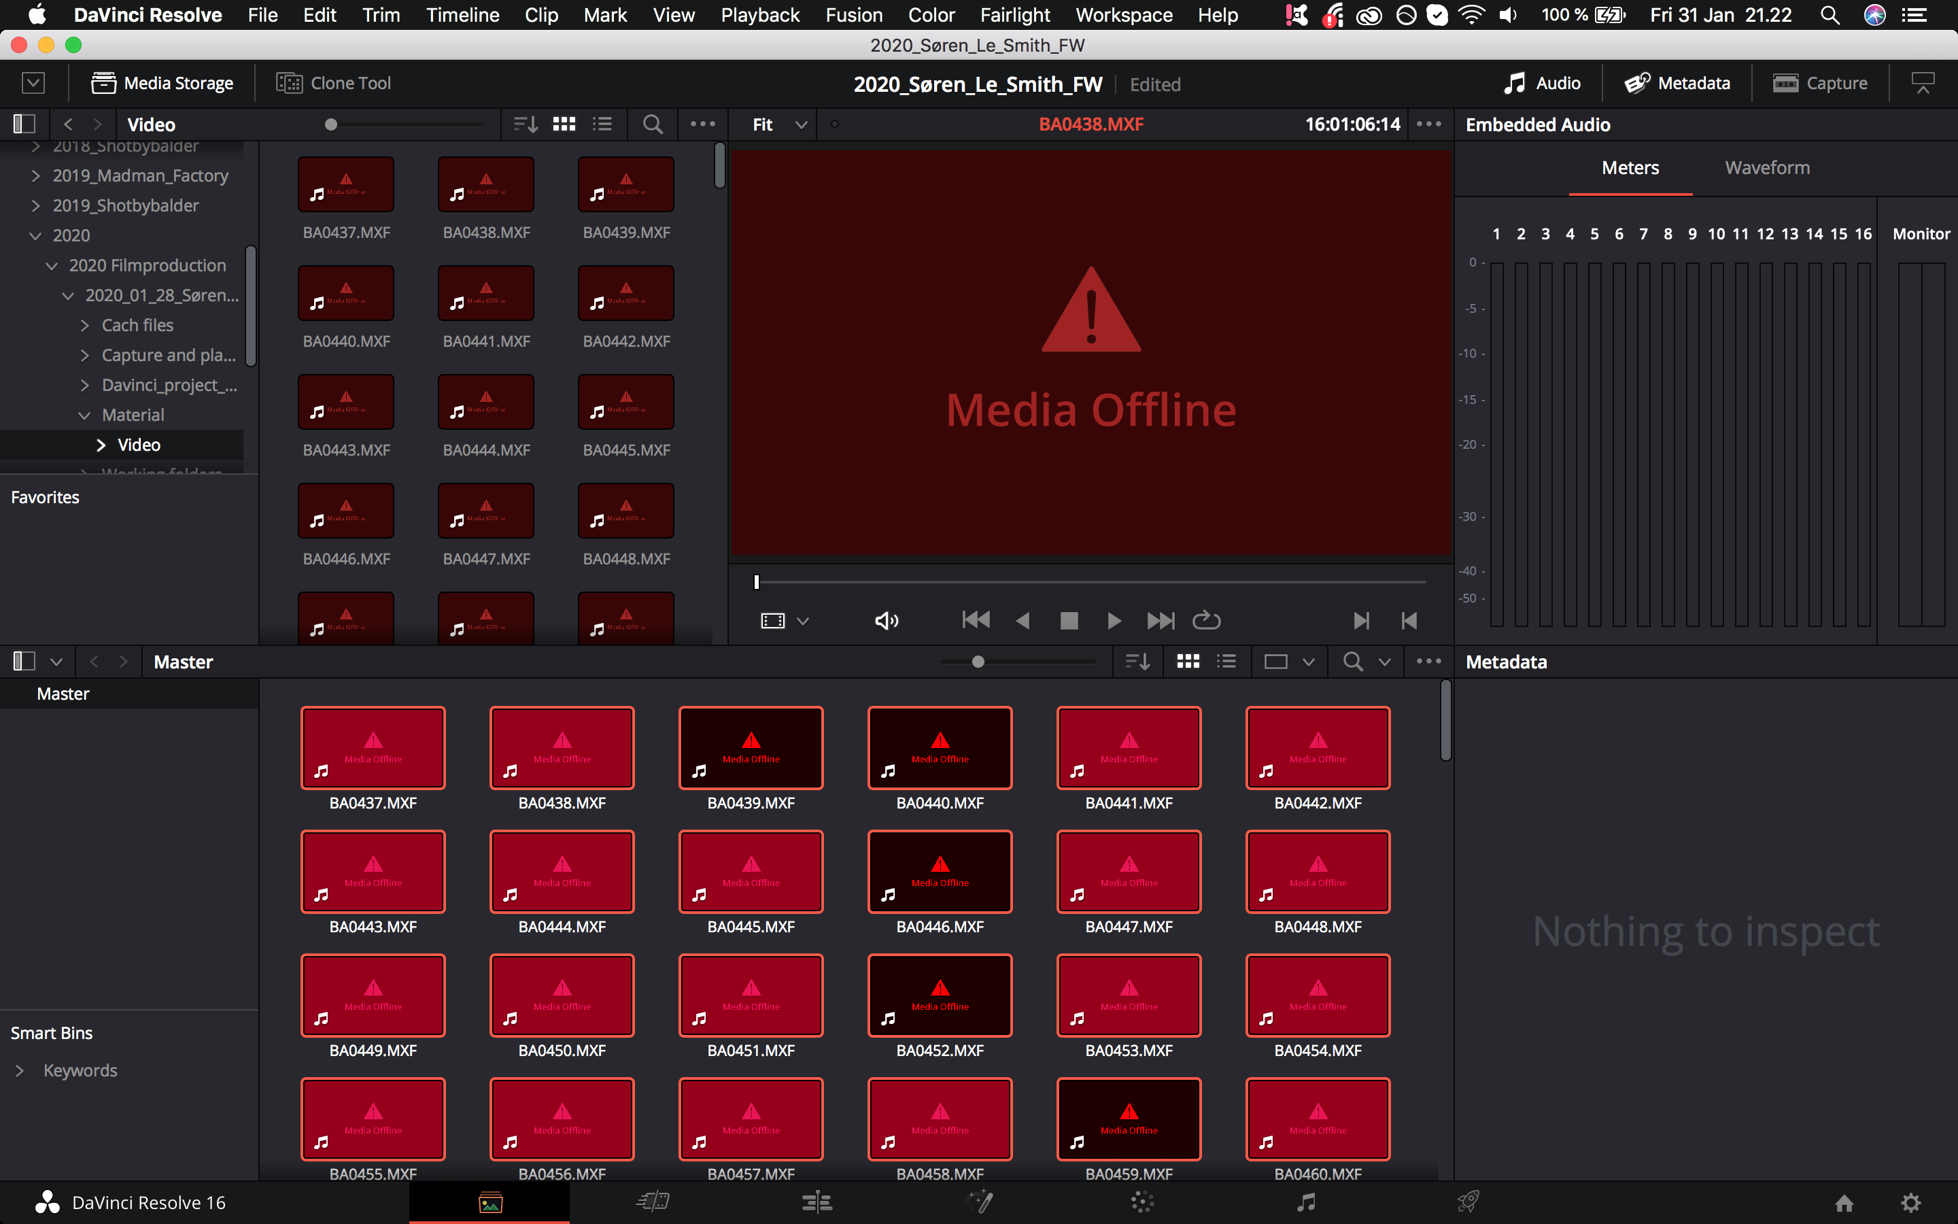Click the media pool vertical scrollbar

coord(1446,721)
